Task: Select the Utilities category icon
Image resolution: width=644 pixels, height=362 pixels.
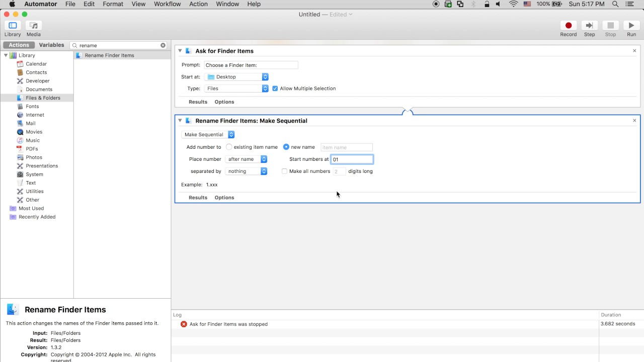Action: point(20,192)
